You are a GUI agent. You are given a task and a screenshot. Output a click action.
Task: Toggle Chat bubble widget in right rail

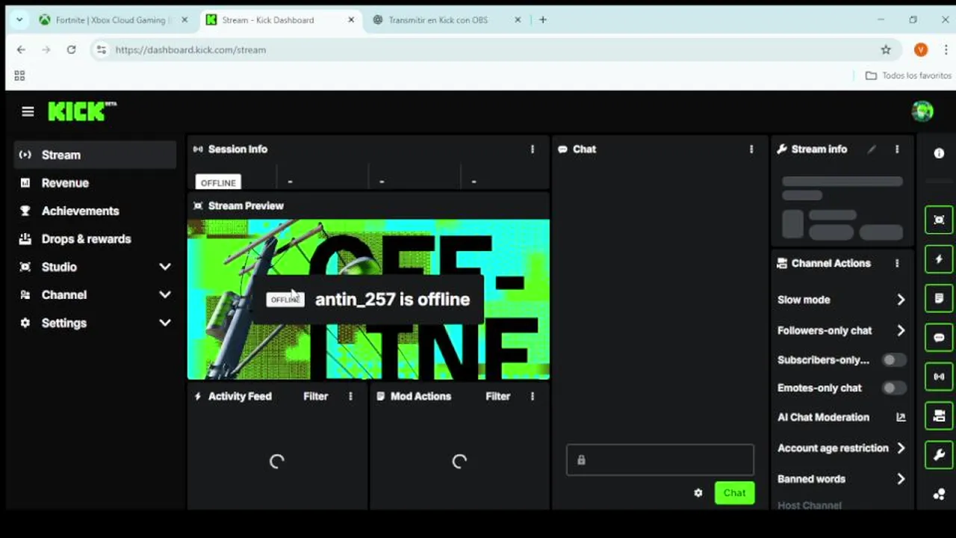click(x=939, y=337)
